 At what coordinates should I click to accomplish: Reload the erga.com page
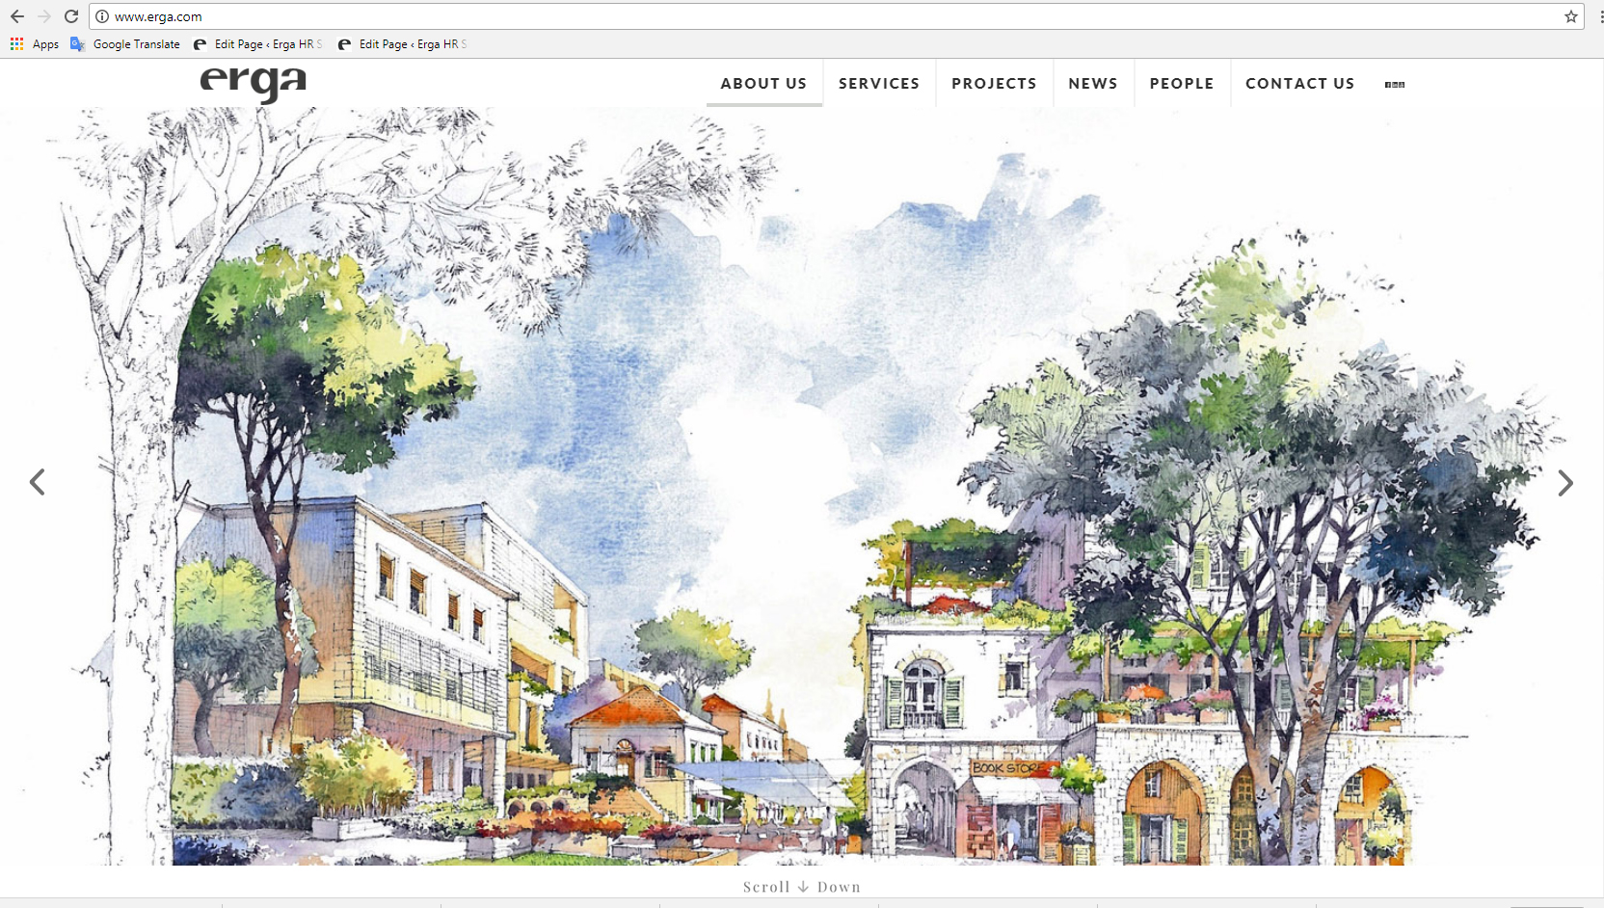(71, 16)
